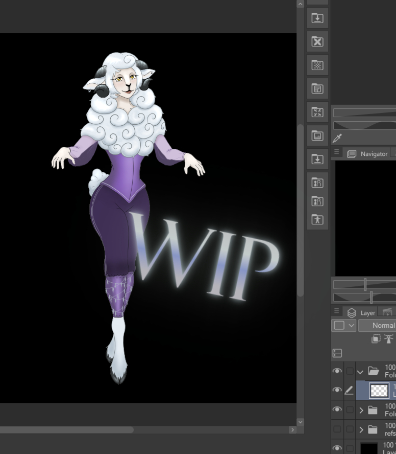
Task: Click the eyedropper icon above Navigator
Action: pyautogui.click(x=337, y=138)
